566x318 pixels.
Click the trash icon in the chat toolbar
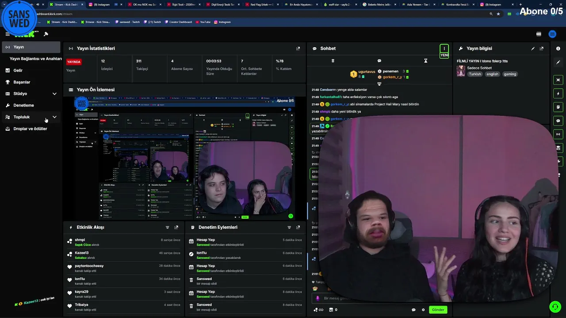[x=333, y=61]
